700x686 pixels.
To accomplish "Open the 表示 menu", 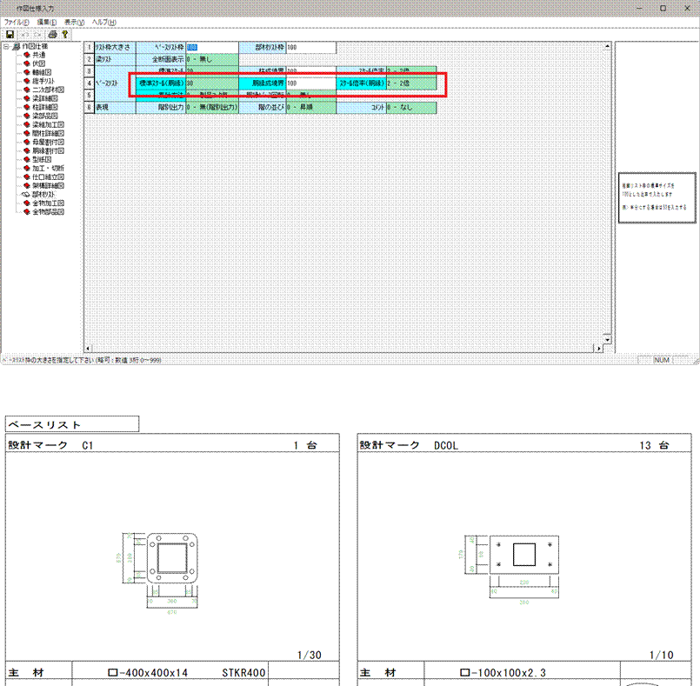I will 74,22.
